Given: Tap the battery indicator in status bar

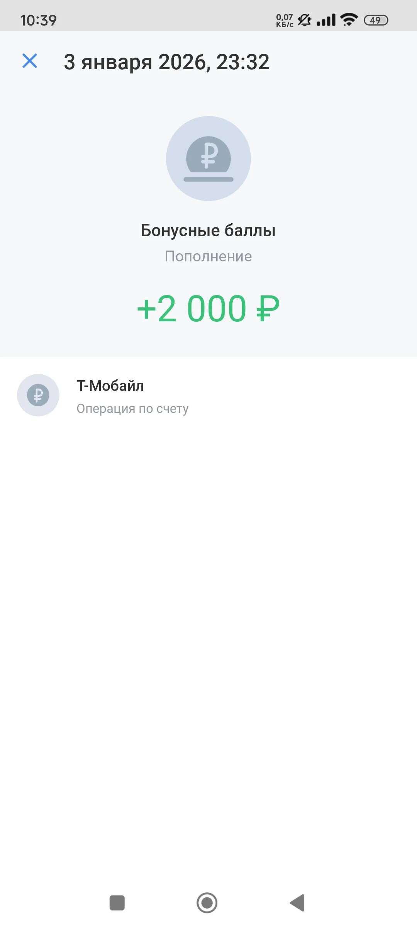Looking at the screenshot, I should [x=376, y=20].
